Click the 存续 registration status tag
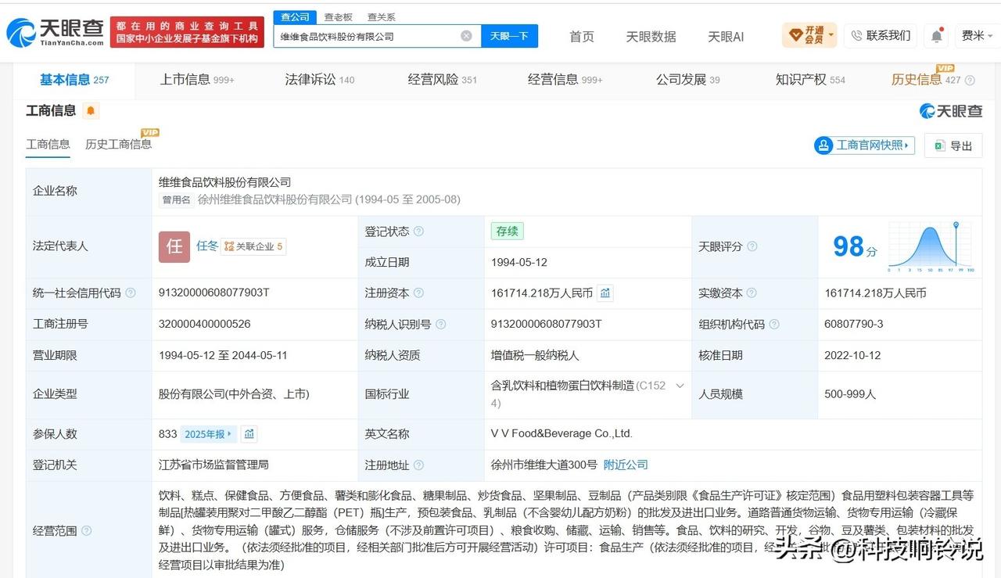The width and height of the screenshot is (1001, 578). (x=507, y=232)
